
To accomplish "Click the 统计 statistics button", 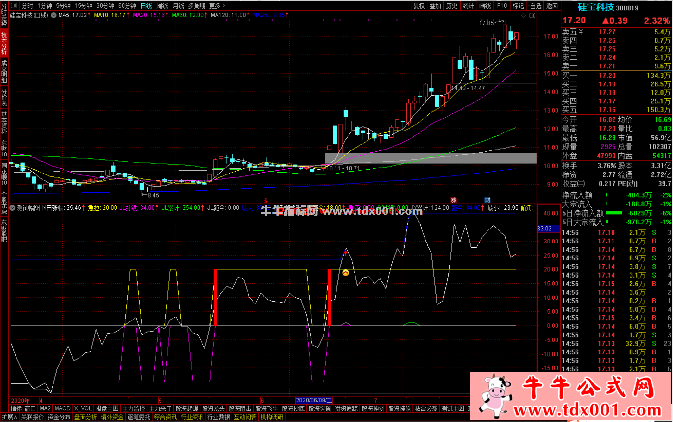I will 468,6.
